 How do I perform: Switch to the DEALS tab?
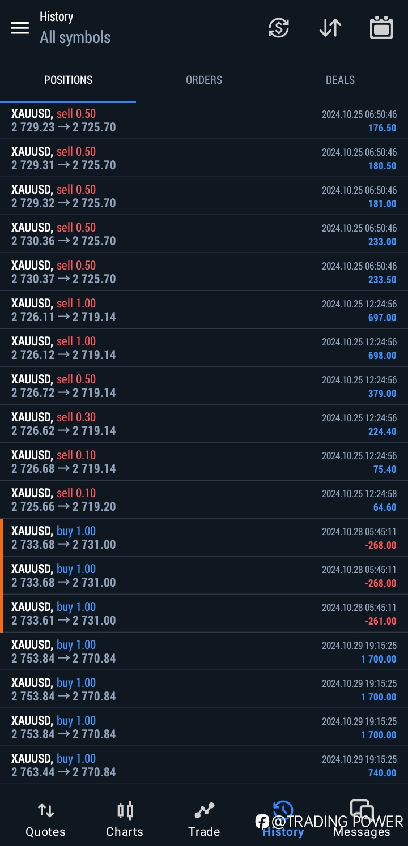click(340, 80)
